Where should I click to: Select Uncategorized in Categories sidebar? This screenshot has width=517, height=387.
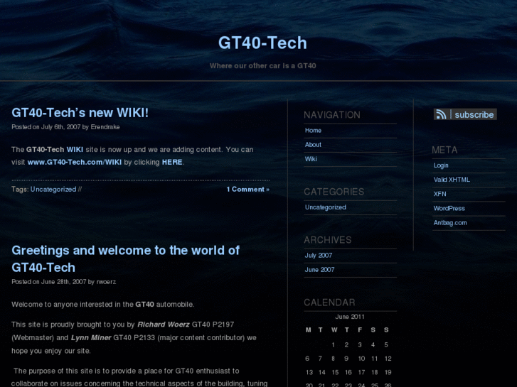[x=326, y=207]
